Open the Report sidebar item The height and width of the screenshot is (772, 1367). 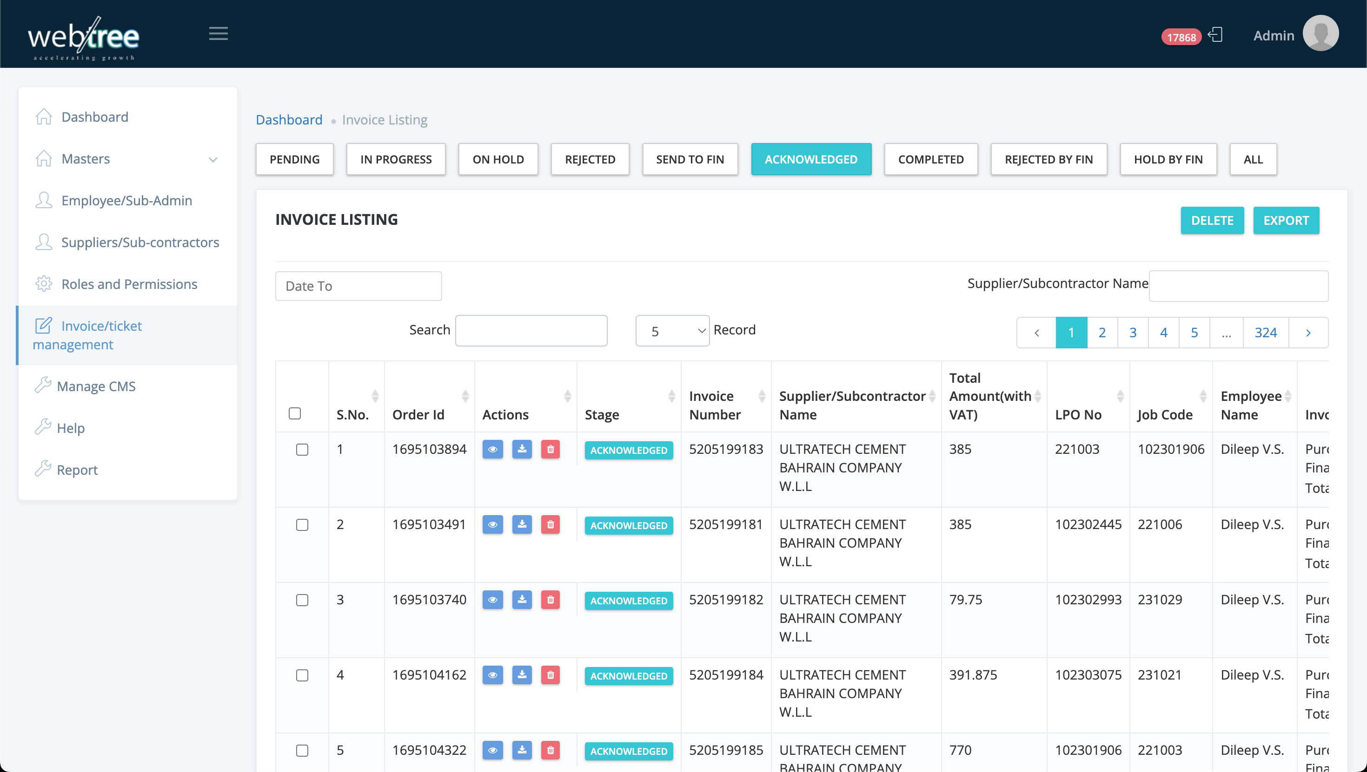point(127,470)
